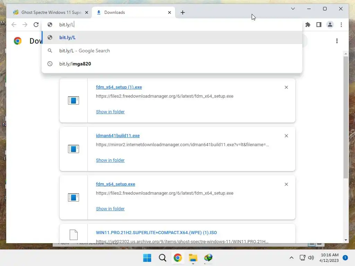Viewport: 355px width, 266px height.
Task: Open the Downloads page more actions menu
Action: coord(337,41)
